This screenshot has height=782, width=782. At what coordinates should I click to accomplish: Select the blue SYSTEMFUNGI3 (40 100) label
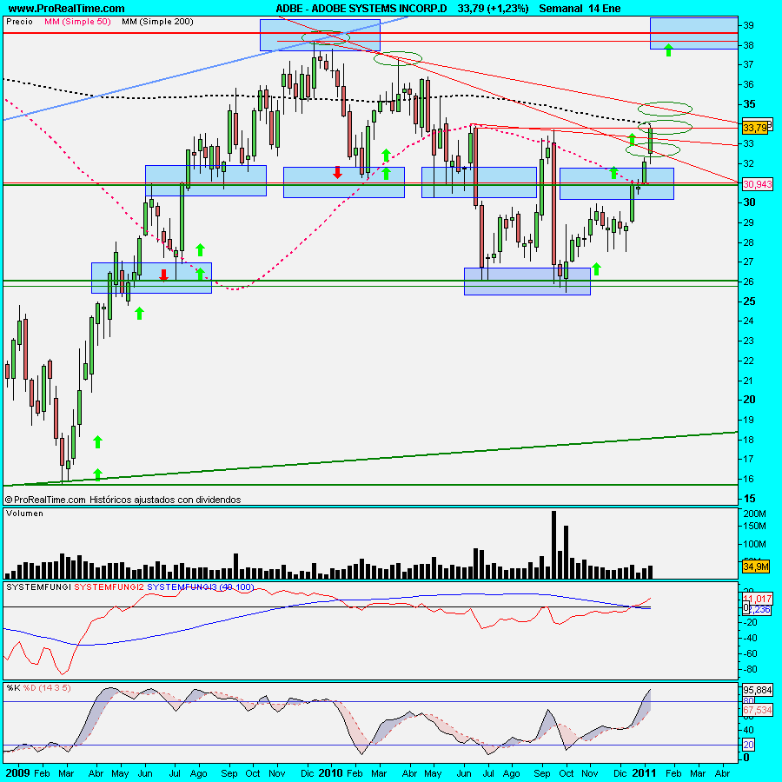[x=201, y=587]
